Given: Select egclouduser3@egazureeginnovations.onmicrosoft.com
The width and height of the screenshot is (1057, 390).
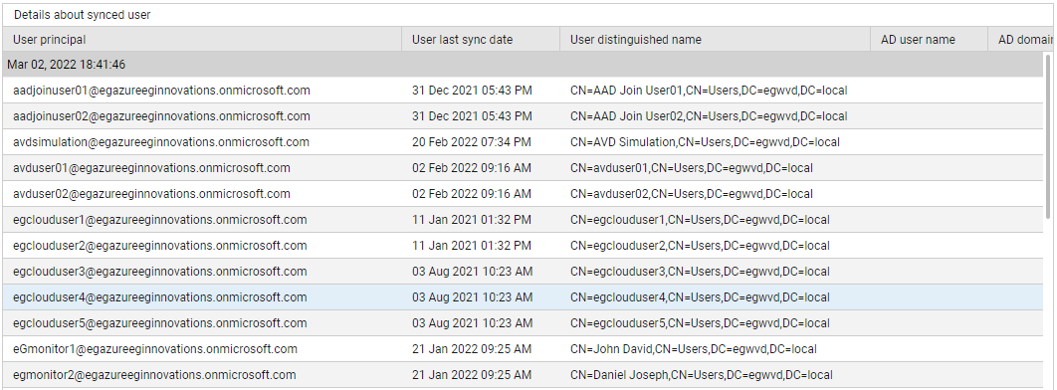Looking at the screenshot, I should coord(160,272).
